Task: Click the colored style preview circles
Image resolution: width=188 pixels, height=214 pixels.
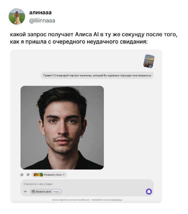Action: 38,175
